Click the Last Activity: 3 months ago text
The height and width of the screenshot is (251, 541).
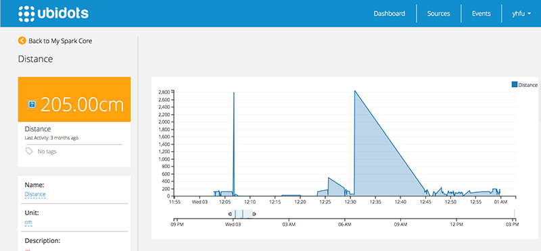point(51,138)
